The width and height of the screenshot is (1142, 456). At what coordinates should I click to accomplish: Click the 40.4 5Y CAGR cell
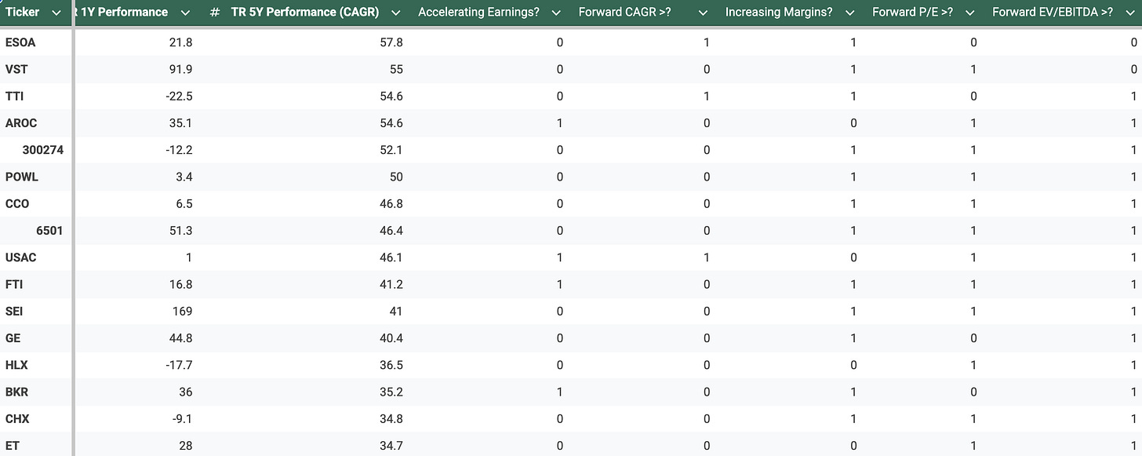click(391, 337)
